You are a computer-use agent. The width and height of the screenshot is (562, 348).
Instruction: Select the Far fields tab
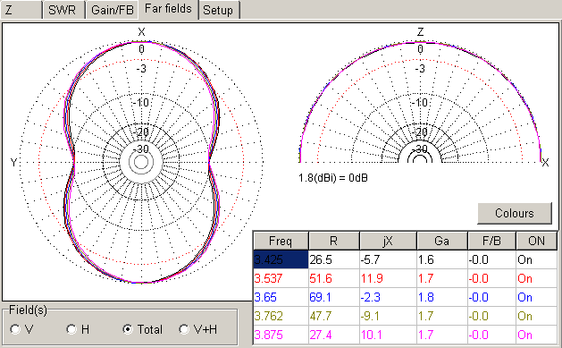click(168, 9)
